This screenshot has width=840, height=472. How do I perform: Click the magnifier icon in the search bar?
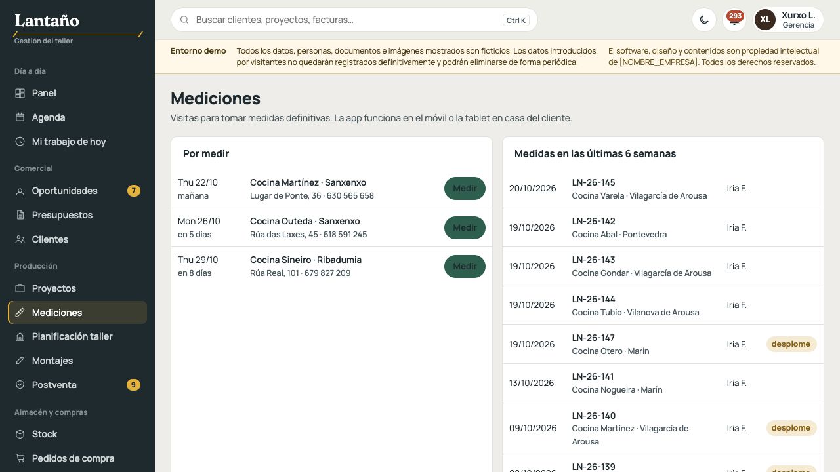[x=184, y=20]
